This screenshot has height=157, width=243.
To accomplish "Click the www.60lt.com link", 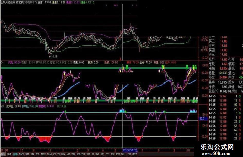I will click(216, 154).
